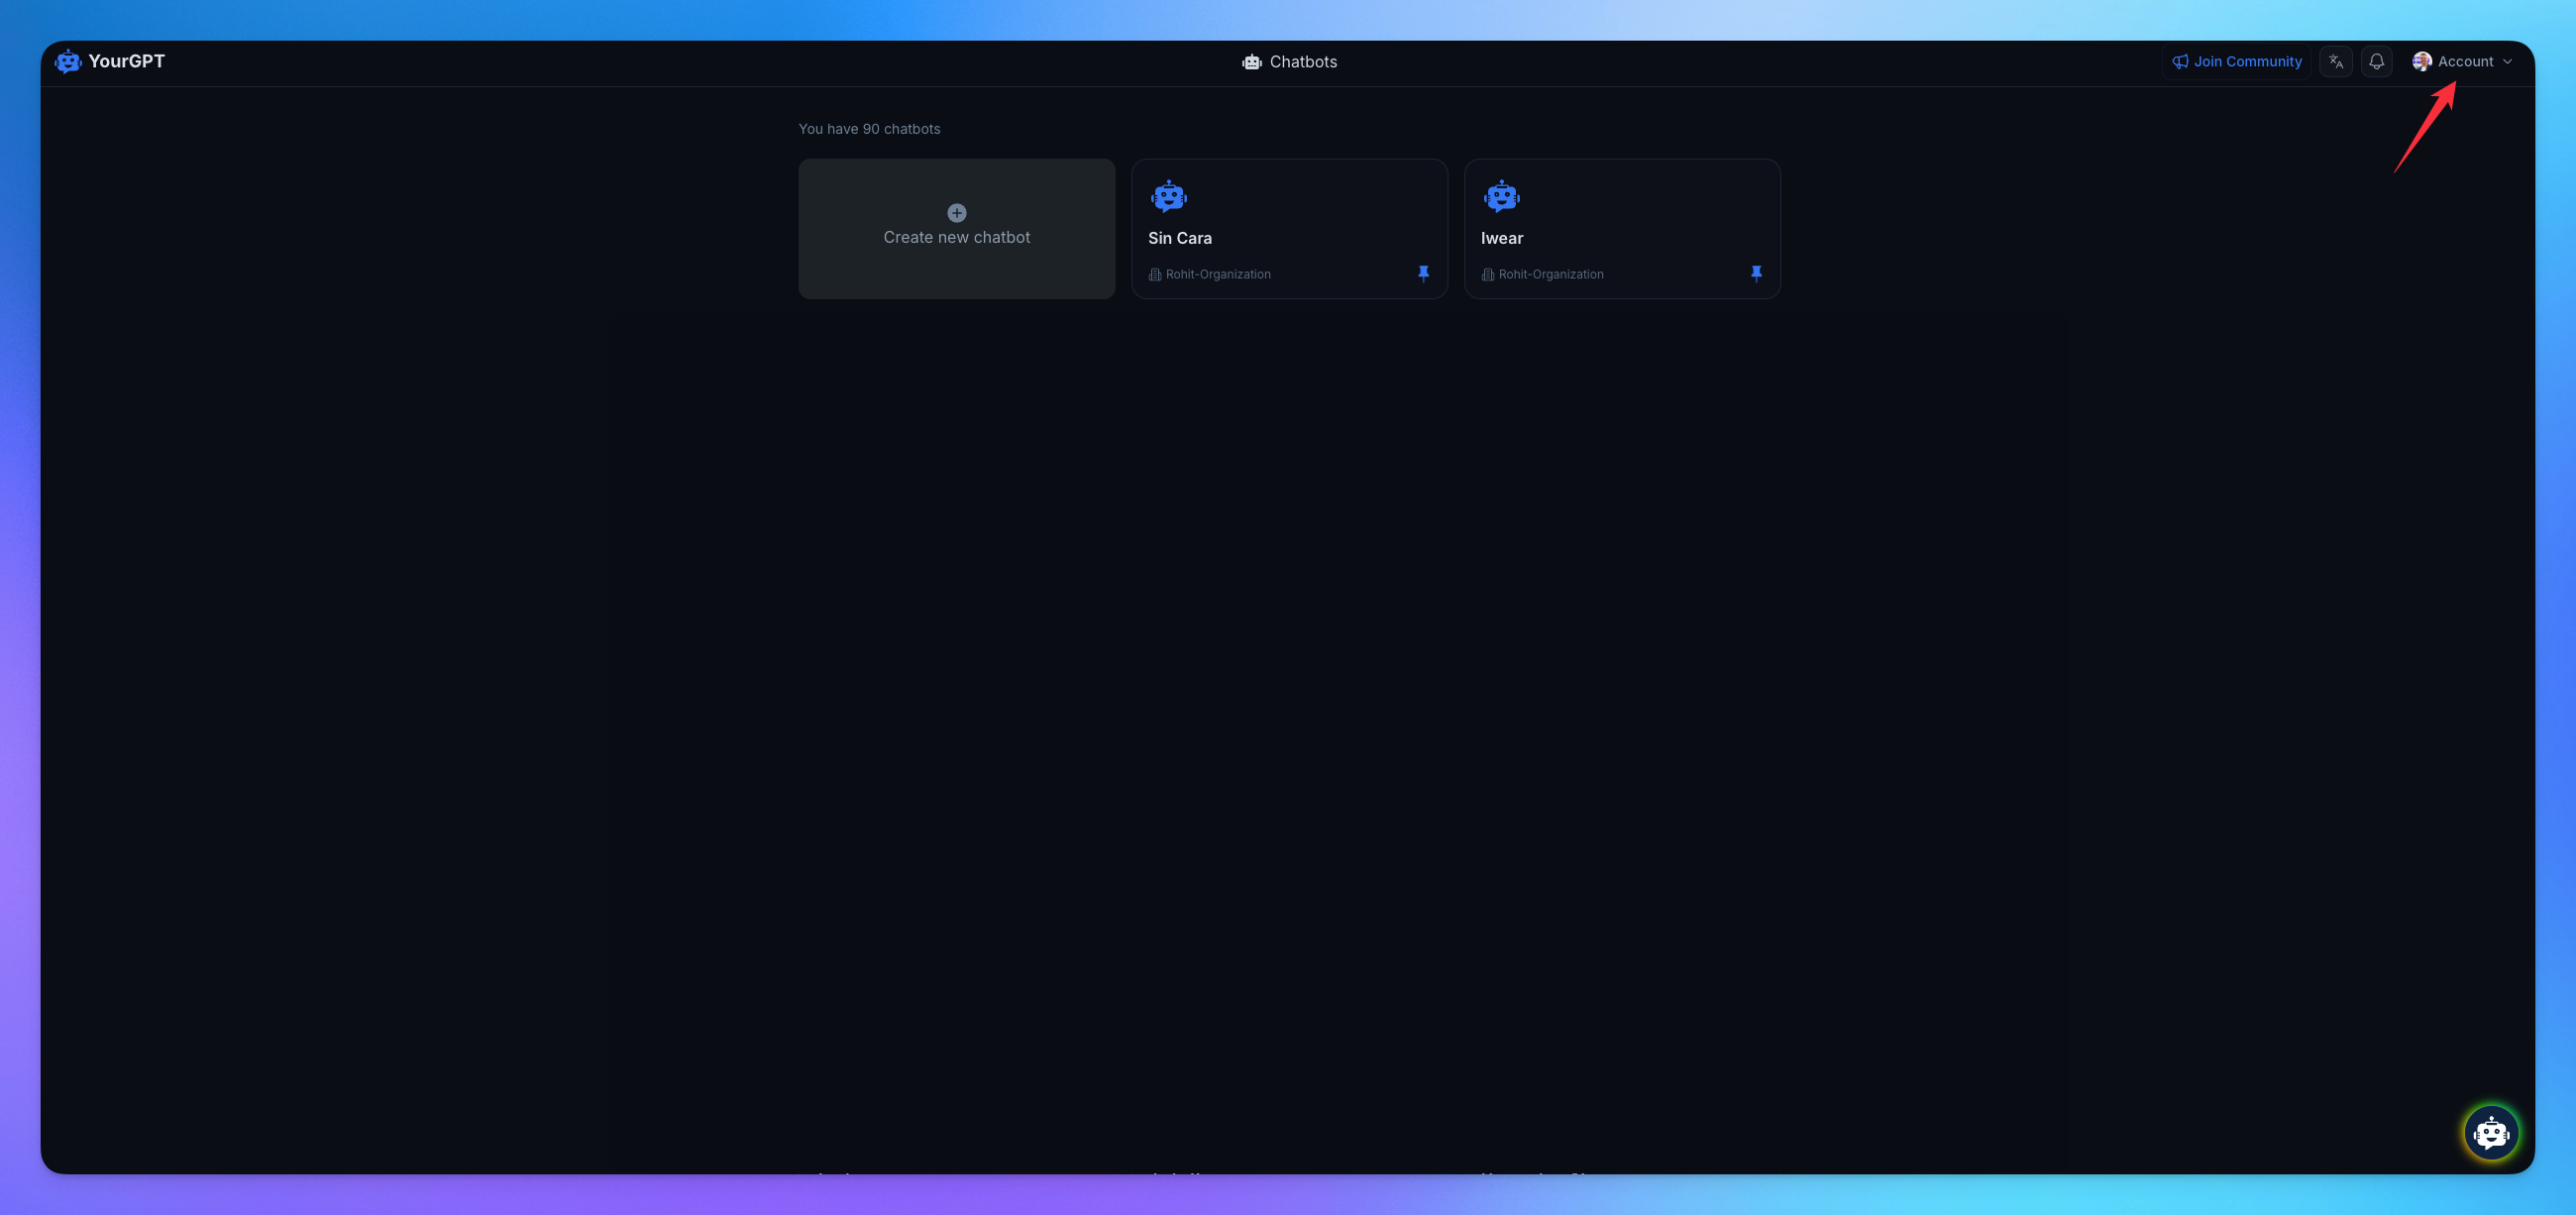Click the Chatbots header robot icon
This screenshot has width=2576, height=1215.
coord(1251,62)
